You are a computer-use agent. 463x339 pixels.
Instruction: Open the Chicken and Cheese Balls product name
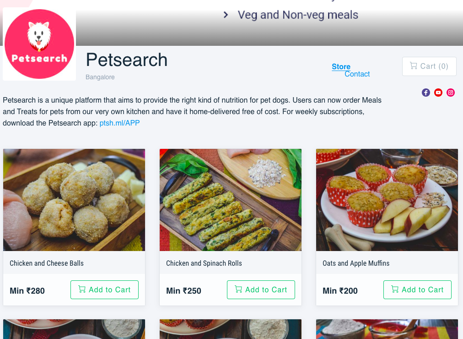click(x=47, y=263)
